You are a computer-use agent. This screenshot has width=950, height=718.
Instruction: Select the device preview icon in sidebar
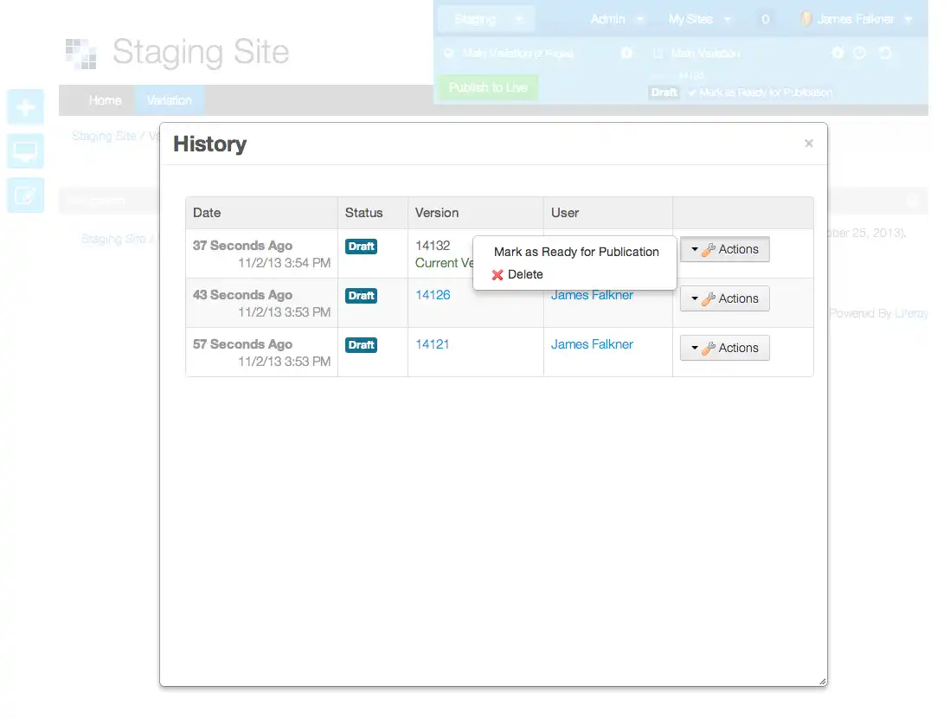coord(25,151)
